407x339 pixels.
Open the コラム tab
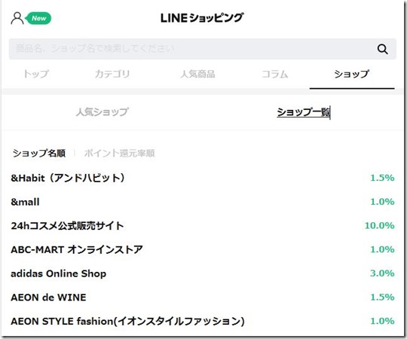[275, 74]
